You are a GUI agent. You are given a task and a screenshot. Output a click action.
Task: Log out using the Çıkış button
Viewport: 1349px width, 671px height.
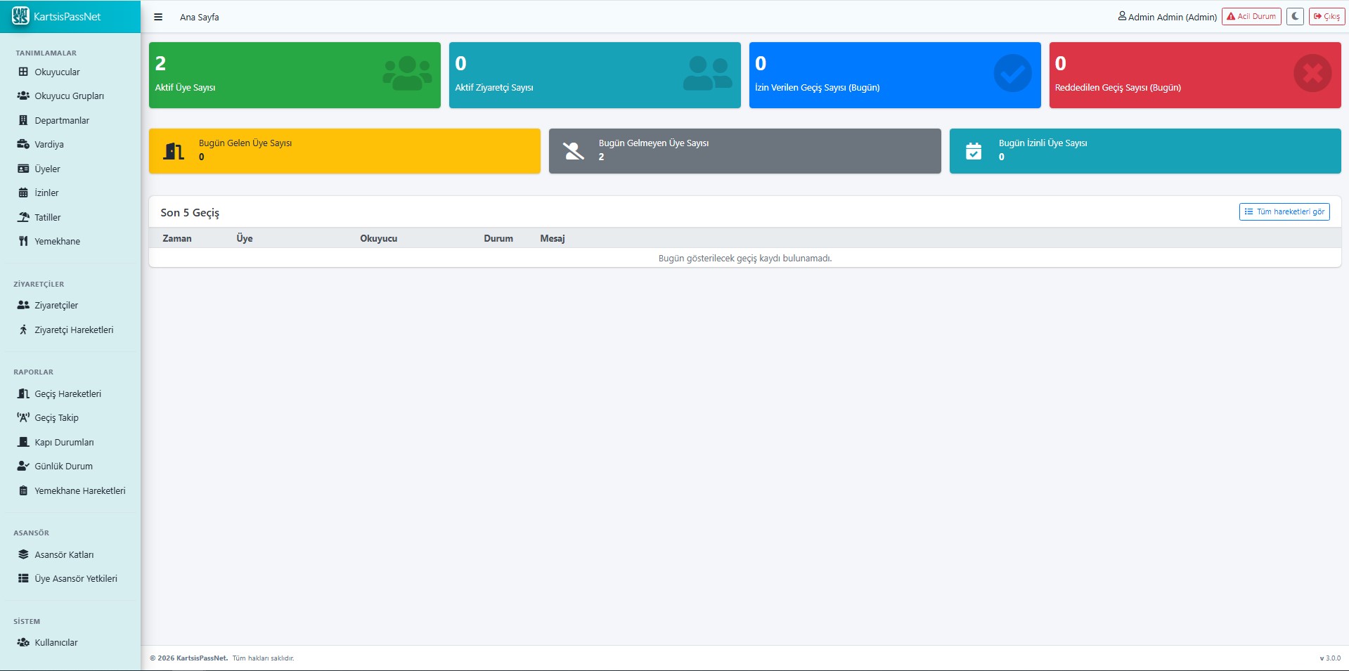[1327, 16]
